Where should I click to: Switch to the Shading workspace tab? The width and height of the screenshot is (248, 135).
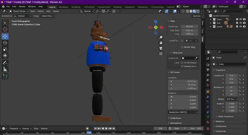(117, 7)
